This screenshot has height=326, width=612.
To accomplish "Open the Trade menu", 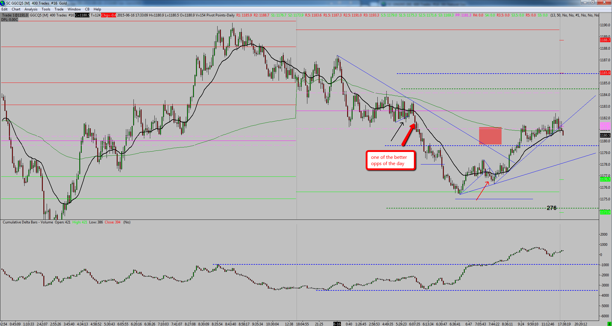I will 59,9.
